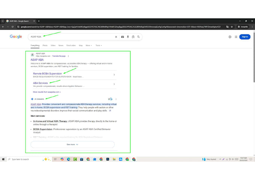Image resolution: width=255 pixels, height=172 pixels.
Task: Open the 'Very humid' weather widget
Action: pos(209,159)
